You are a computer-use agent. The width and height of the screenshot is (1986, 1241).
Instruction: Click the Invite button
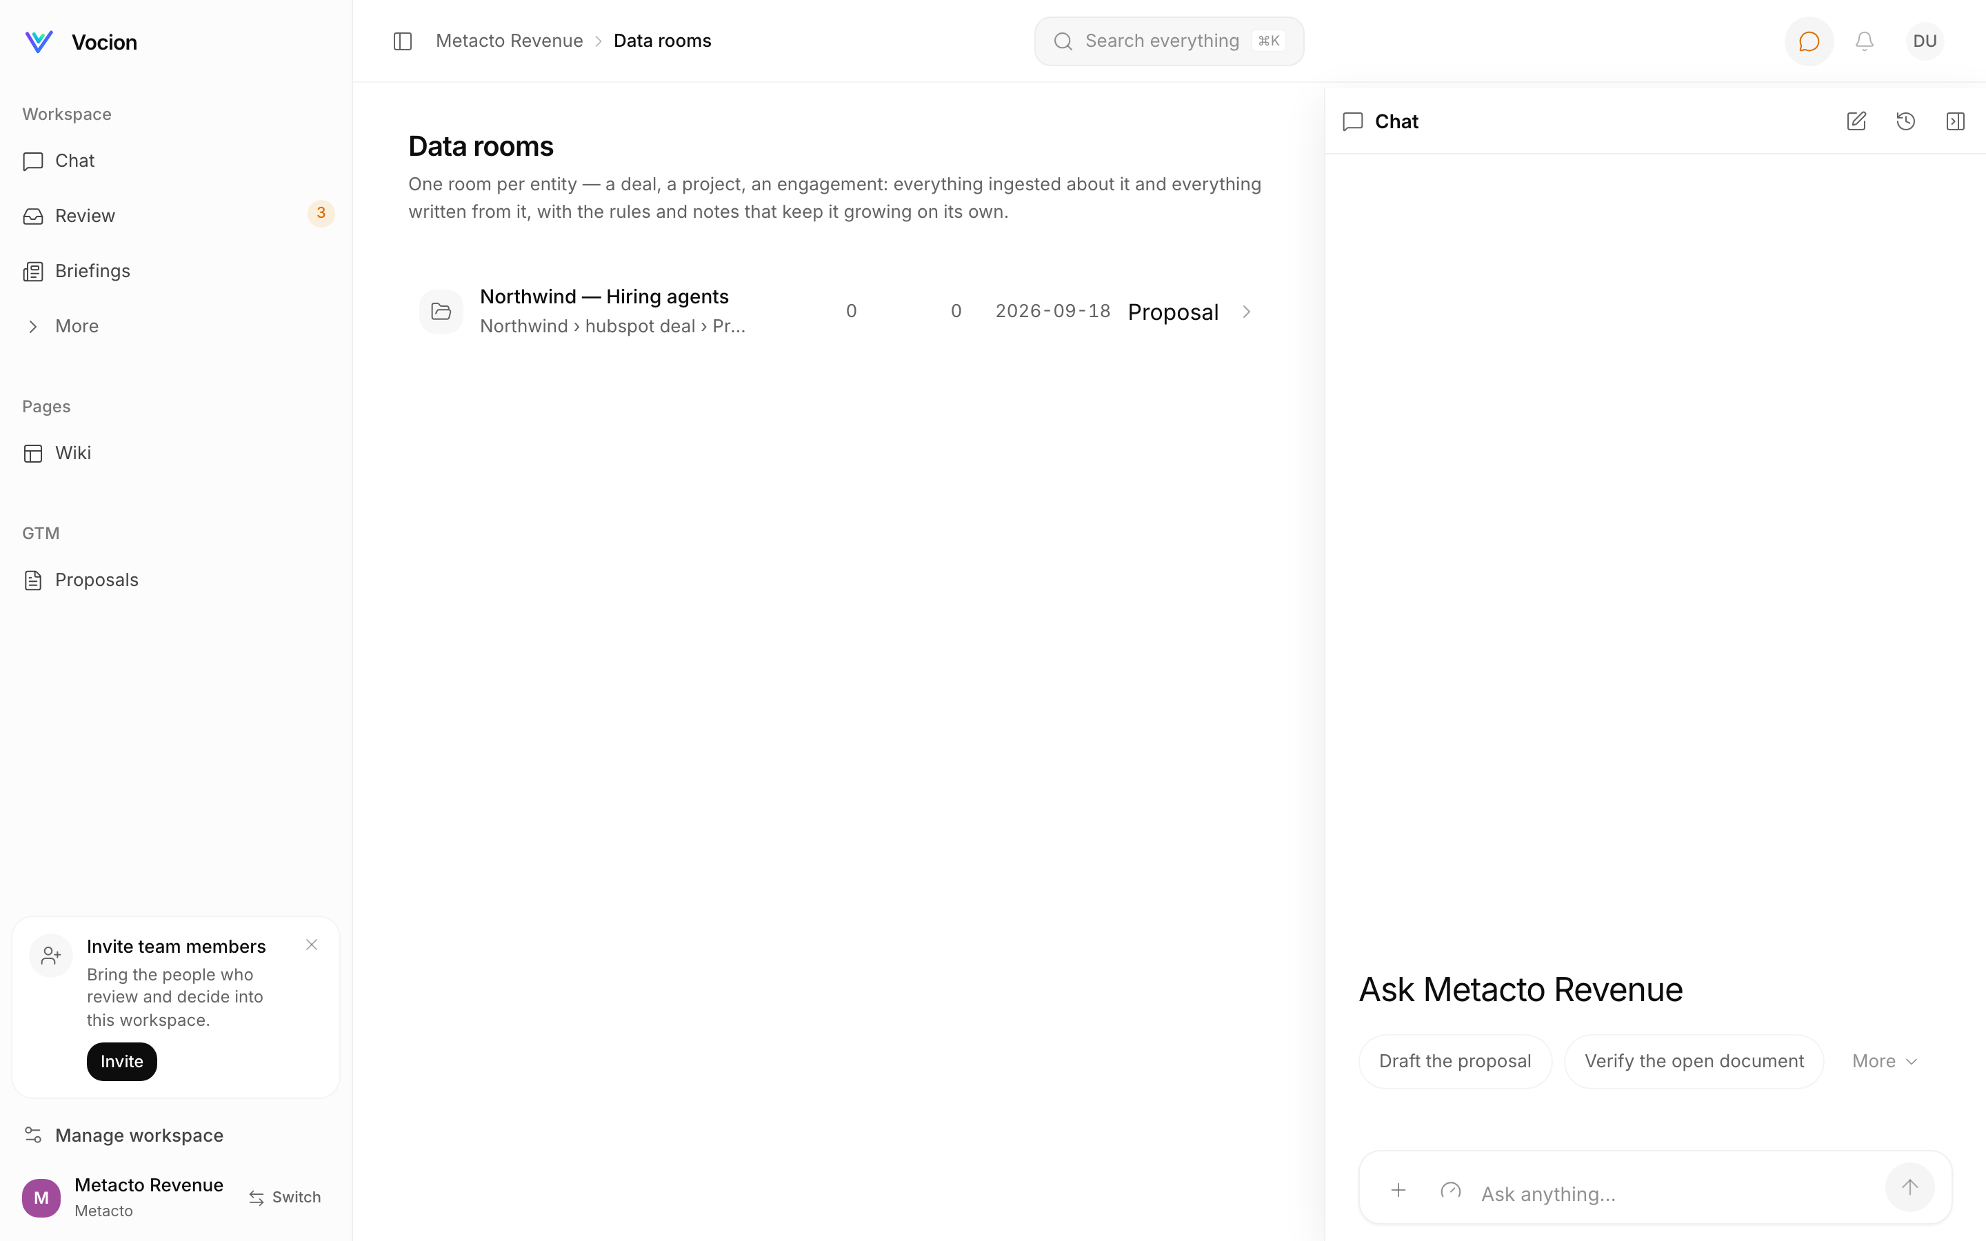(x=121, y=1061)
